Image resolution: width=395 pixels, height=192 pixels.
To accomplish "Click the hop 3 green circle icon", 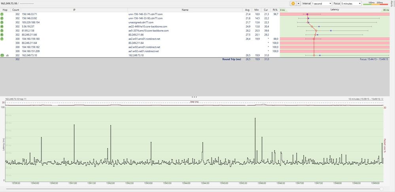I will (x=2, y=22).
